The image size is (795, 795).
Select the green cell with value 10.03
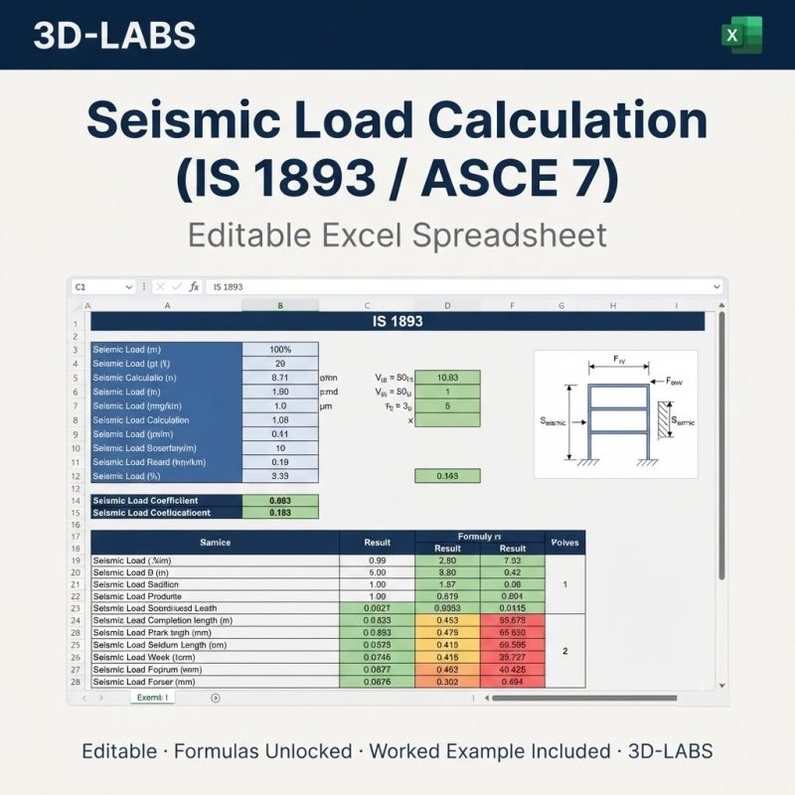coord(447,378)
